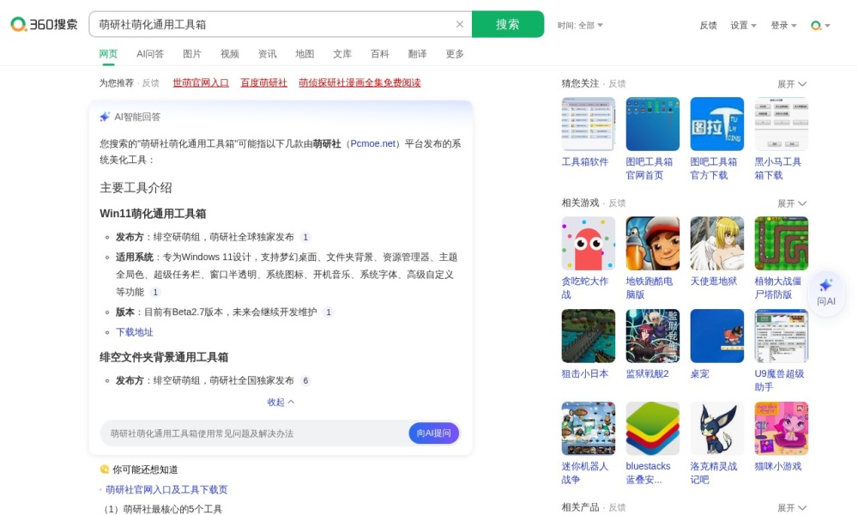Expand the 相关产品 section
Viewport: 858px width, 515px height.
click(792, 508)
